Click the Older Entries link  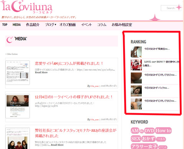(x=11, y=54)
